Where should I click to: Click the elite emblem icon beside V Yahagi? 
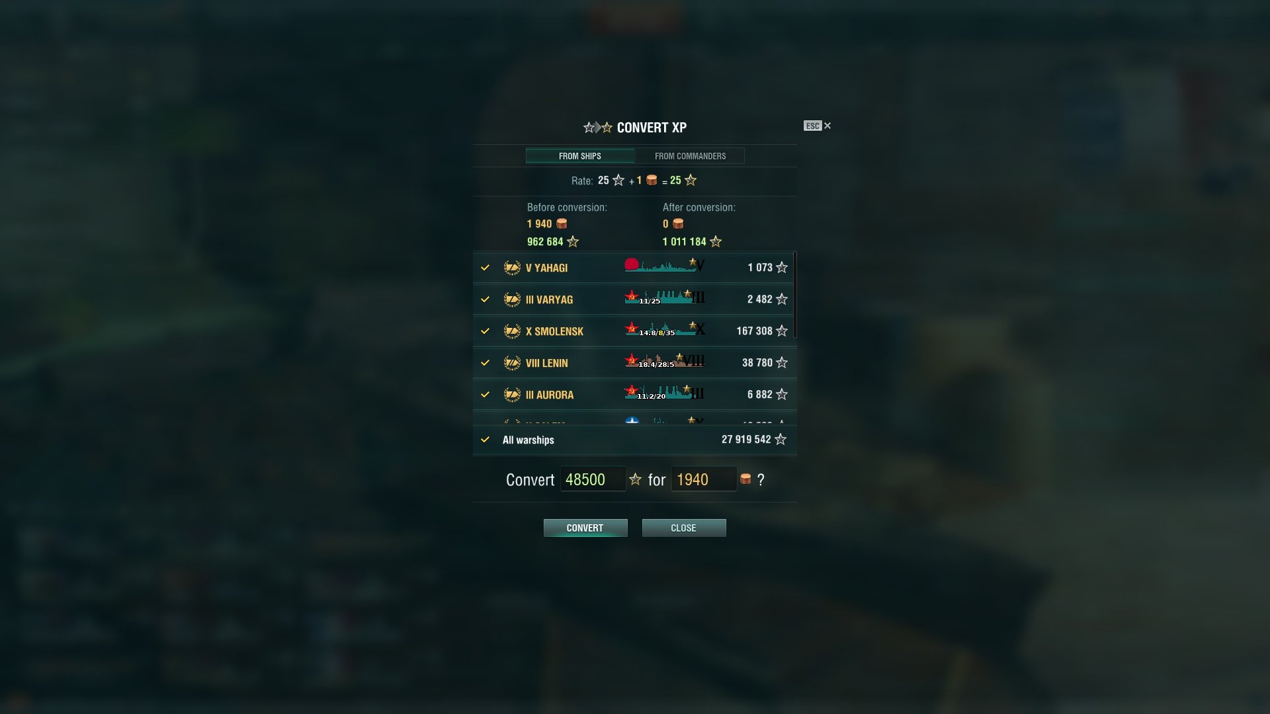tap(512, 268)
